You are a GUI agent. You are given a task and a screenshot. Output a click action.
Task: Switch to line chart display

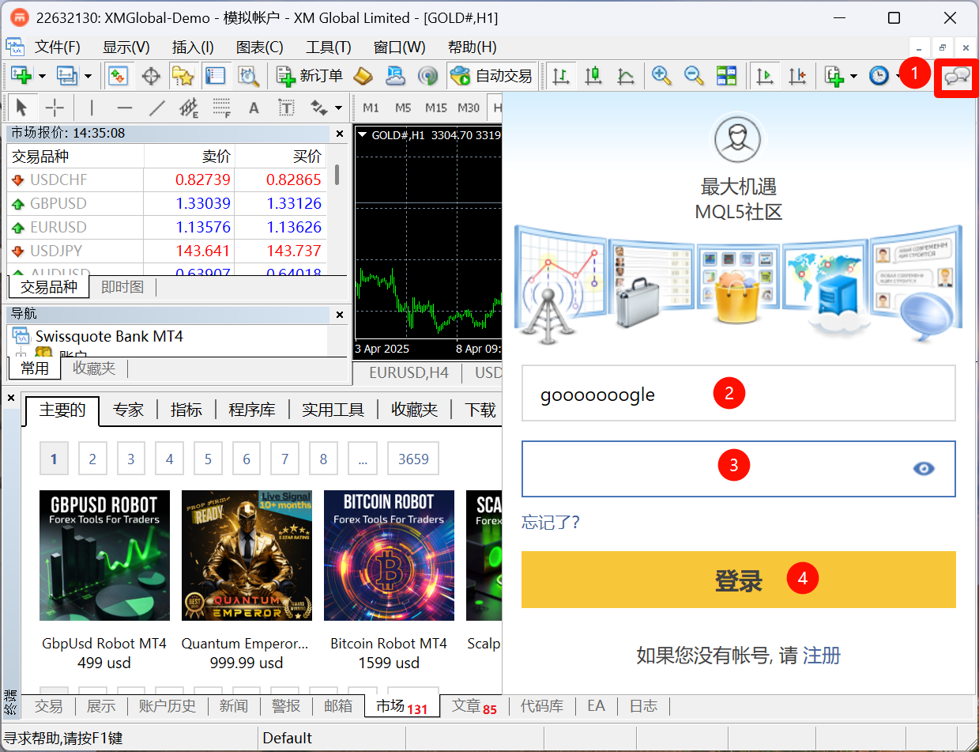(626, 76)
